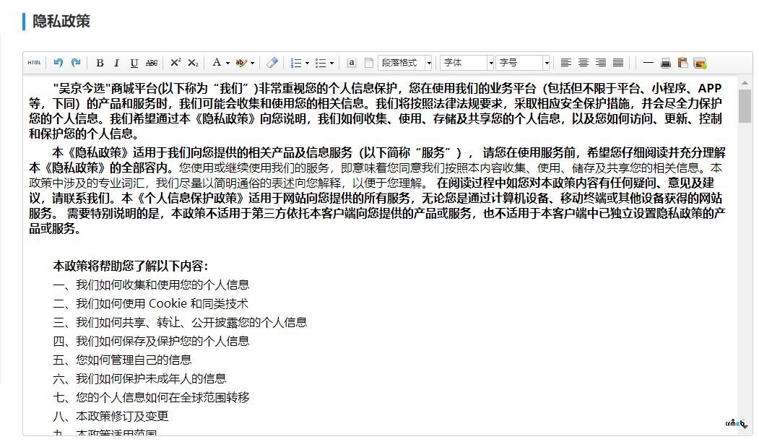Click the line 八、本政策修订及变更

point(110,417)
